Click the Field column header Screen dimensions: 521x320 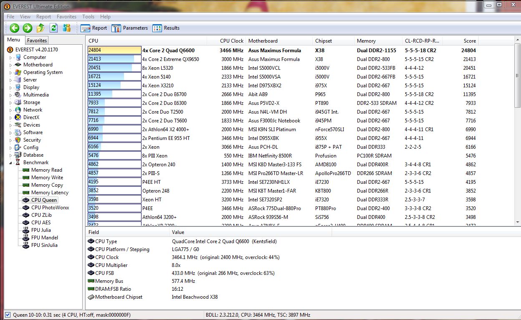click(x=128, y=232)
